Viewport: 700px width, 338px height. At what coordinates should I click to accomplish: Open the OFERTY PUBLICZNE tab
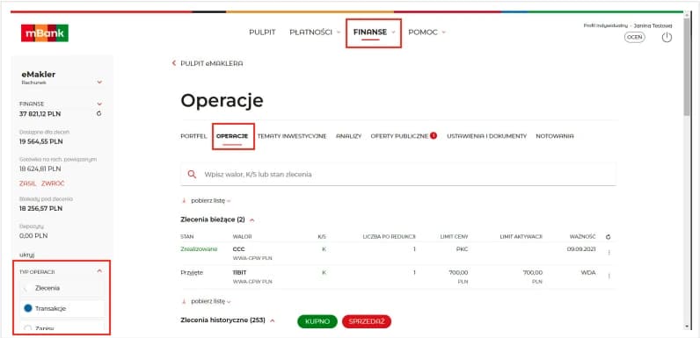(399, 136)
